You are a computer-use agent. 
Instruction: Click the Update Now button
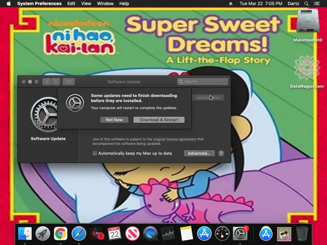(x=208, y=98)
